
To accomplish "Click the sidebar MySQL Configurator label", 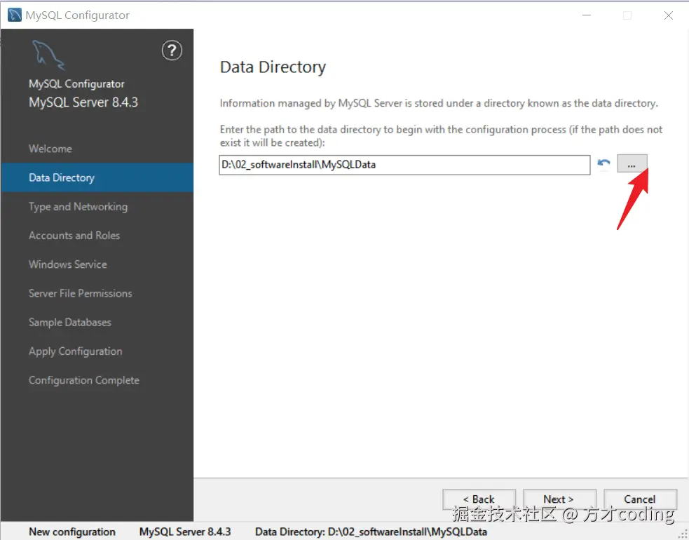I will click(76, 84).
